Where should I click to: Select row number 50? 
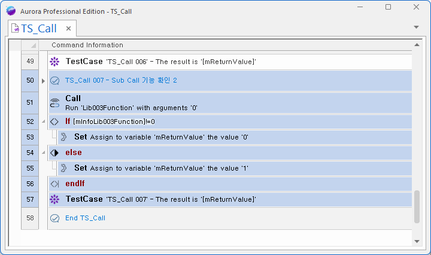[x=30, y=81]
